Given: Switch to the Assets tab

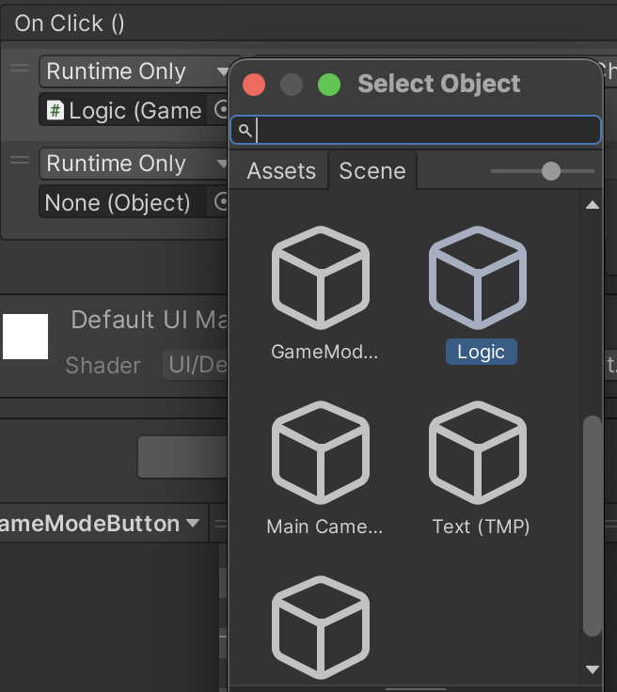Looking at the screenshot, I should pyautogui.click(x=280, y=171).
